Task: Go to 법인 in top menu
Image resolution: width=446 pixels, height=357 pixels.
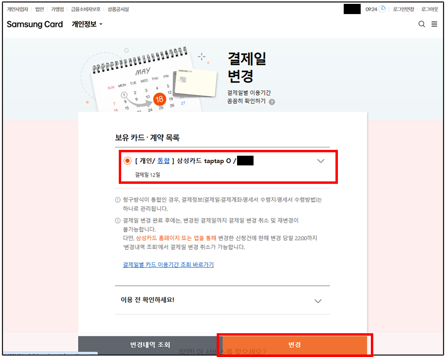Action: (39, 9)
